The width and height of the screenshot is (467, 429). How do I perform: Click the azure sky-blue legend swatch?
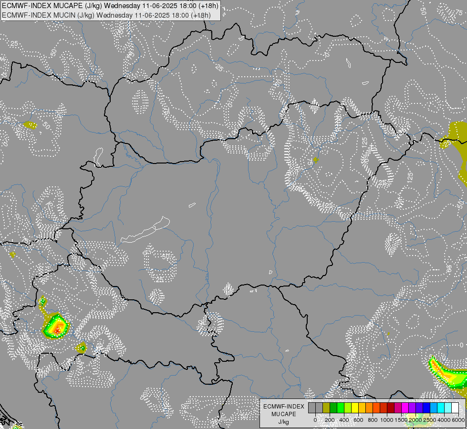click(434, 408)
